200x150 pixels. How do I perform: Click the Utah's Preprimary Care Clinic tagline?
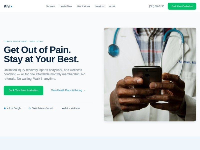click(23, 41)
